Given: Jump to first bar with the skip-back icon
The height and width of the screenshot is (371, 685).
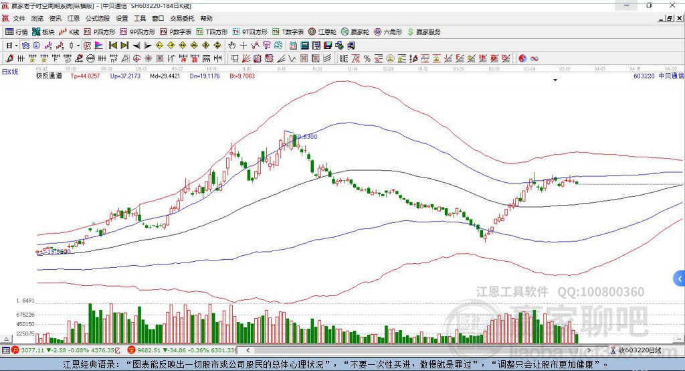Looking at the screenshot, I should [112, 46].
